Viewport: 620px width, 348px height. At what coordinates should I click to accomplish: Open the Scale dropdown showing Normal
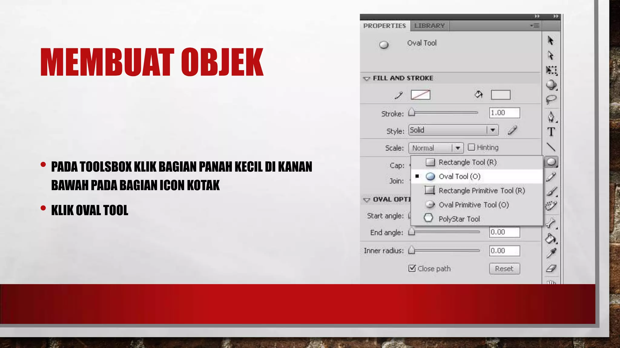pyautogui.click(x=436, y=148)
